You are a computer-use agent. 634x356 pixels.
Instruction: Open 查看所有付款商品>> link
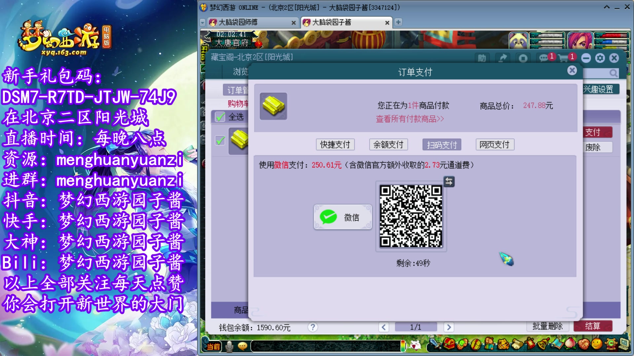[410, 119]
